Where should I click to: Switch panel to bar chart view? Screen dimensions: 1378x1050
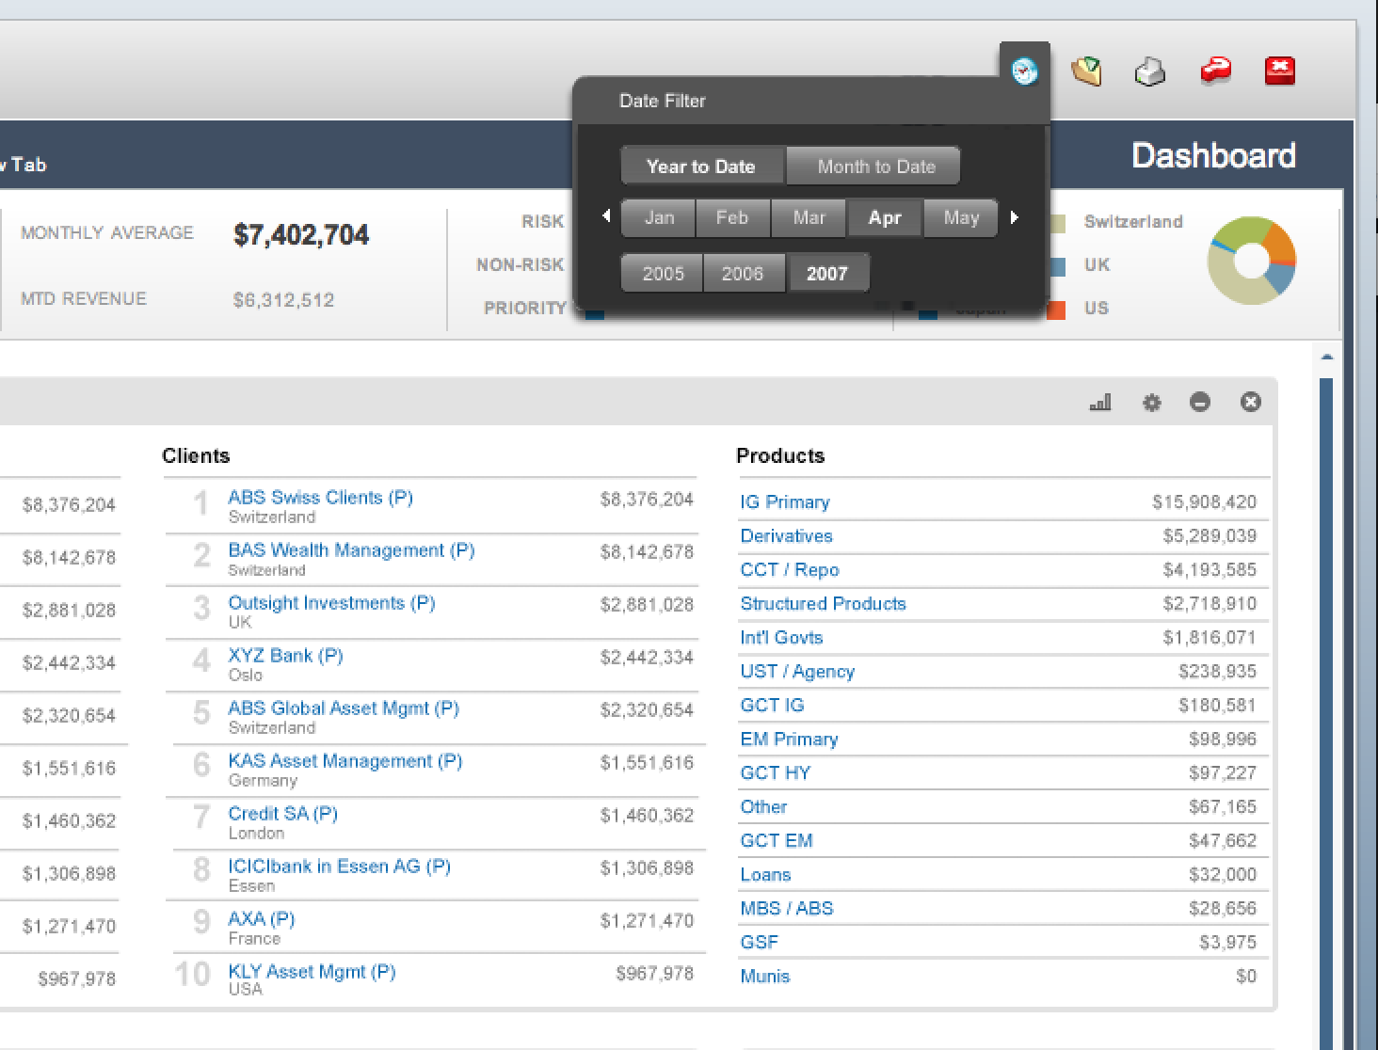pyautogui.click(x=1099, y=403)
